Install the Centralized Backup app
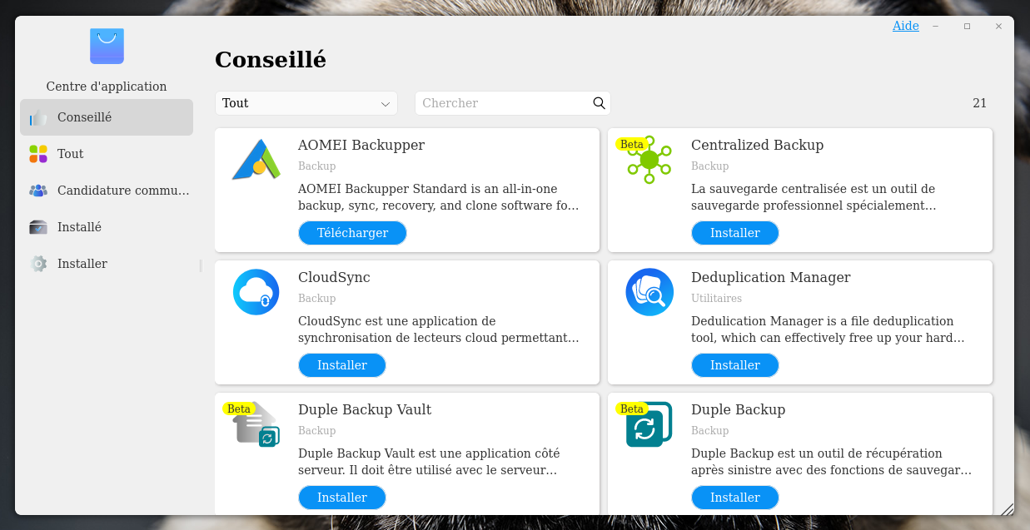This screenshot has width=1030, height=530. (x=734, y=233)
